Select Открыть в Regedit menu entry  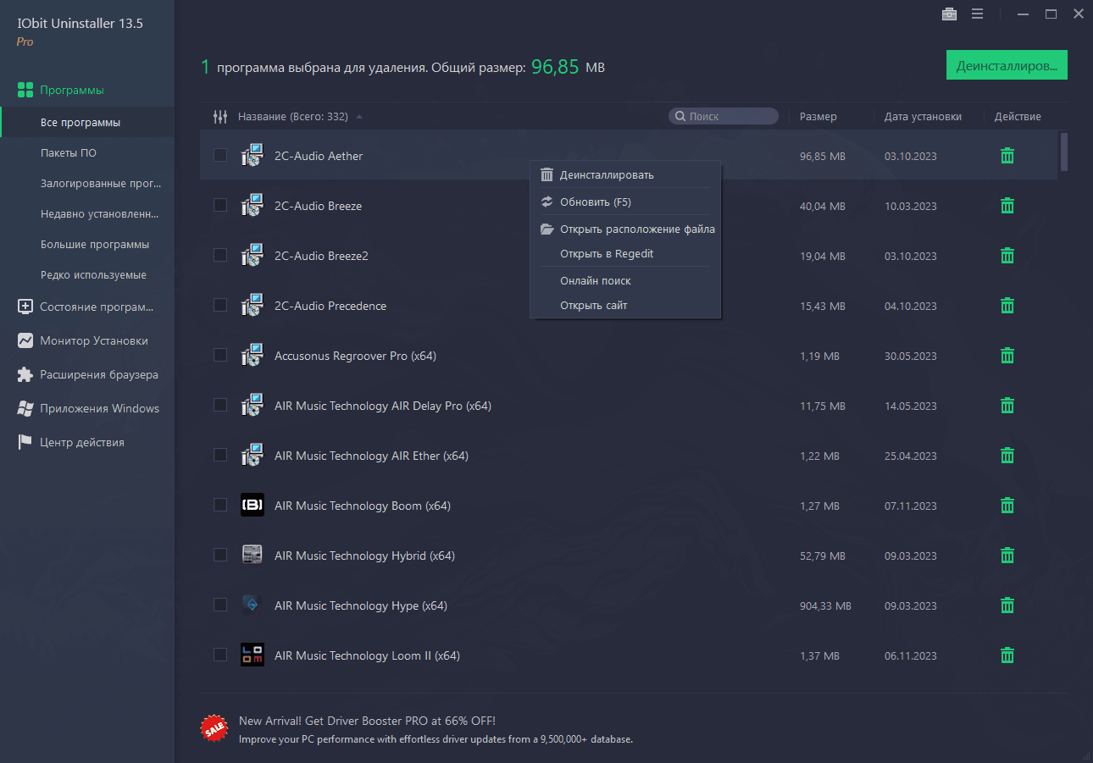pos(607,254)
